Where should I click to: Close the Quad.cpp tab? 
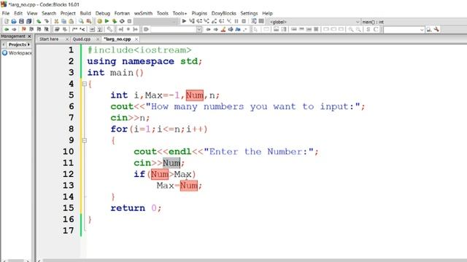tap(98, 39)
